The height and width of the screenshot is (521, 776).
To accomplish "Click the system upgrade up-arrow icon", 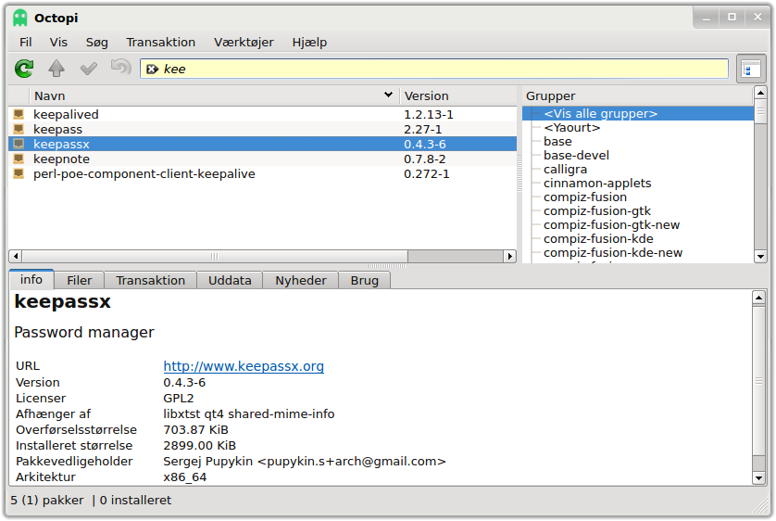I will (56, 69).
